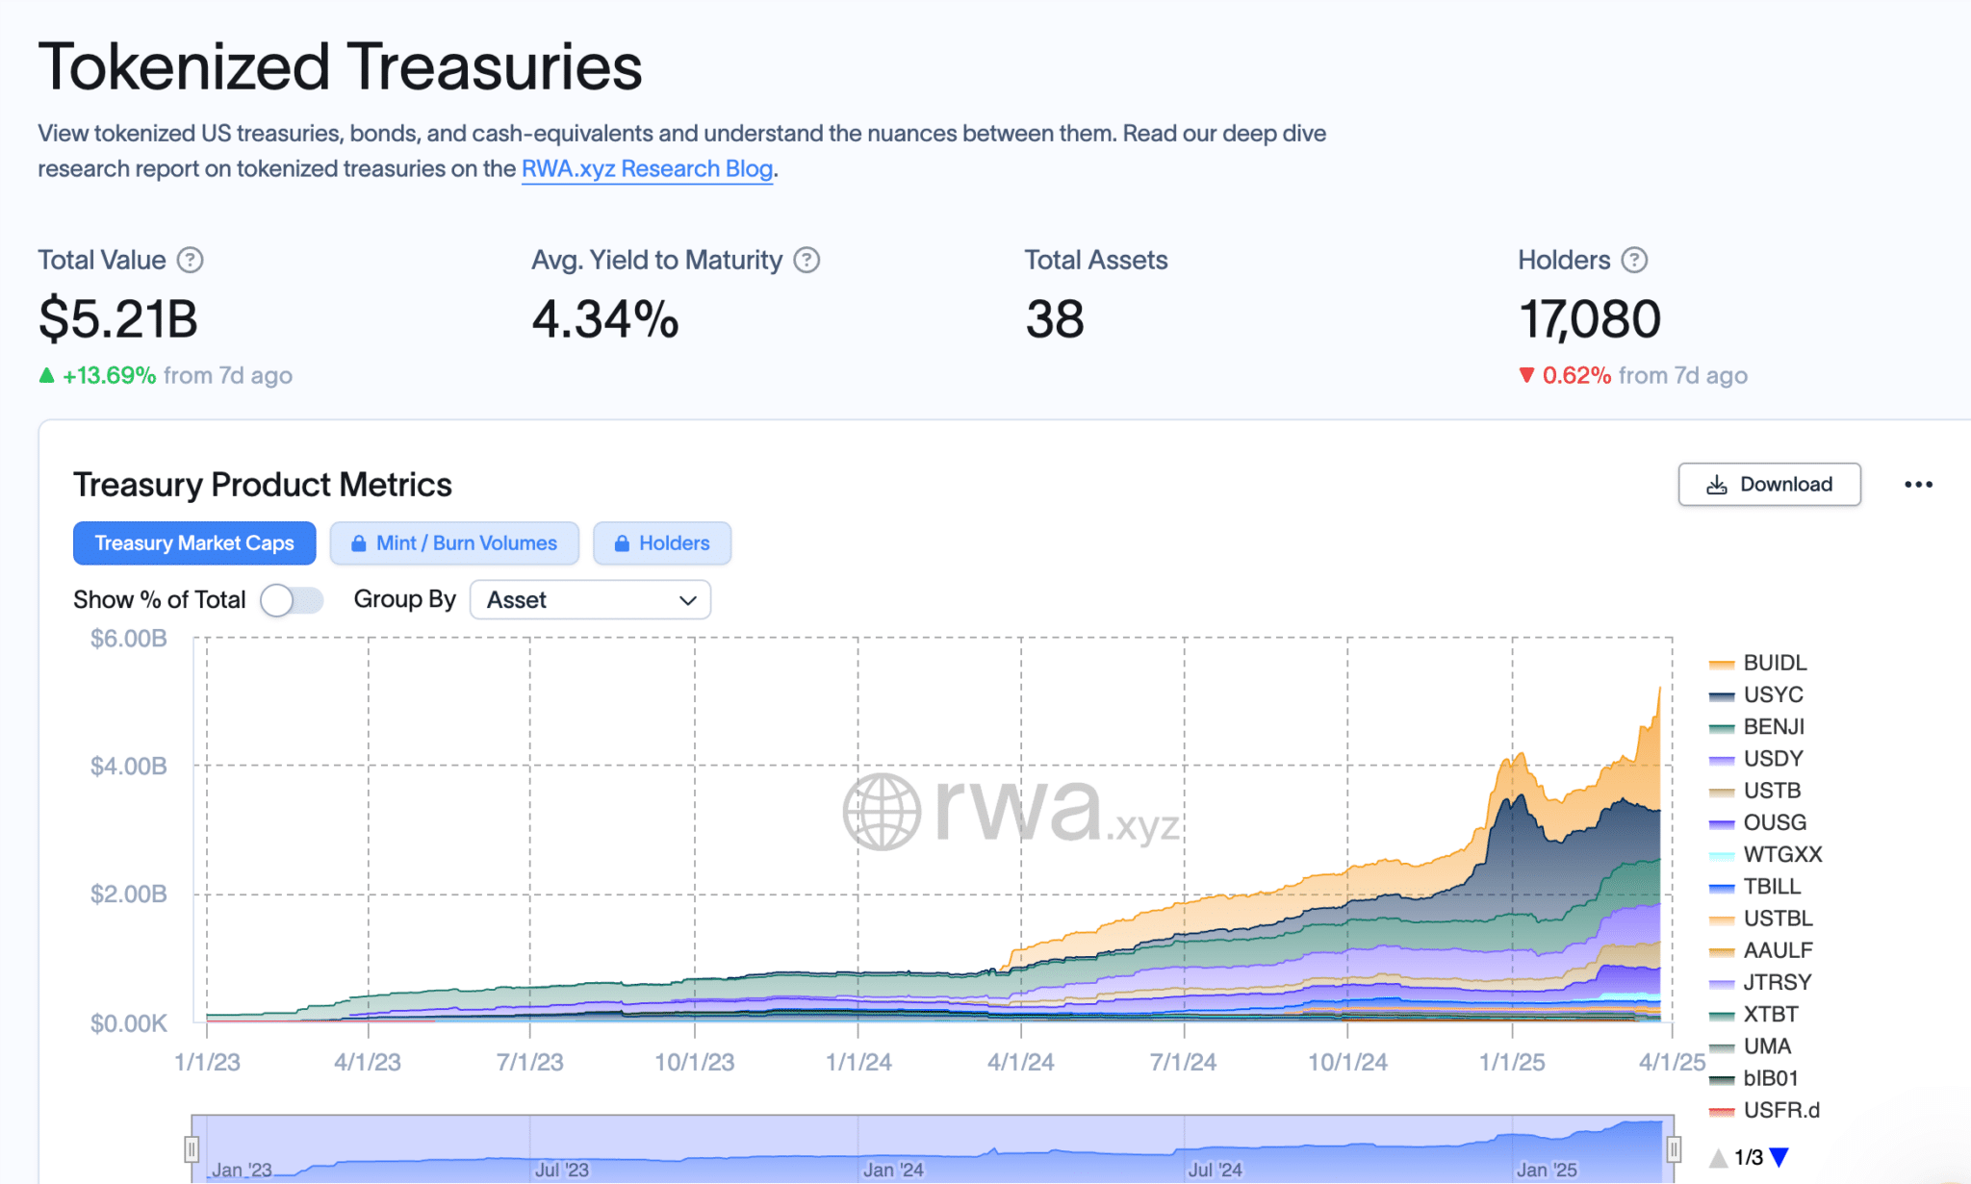
Task: Toggle BUIDL series in the legend
Action: [1757, 663]
